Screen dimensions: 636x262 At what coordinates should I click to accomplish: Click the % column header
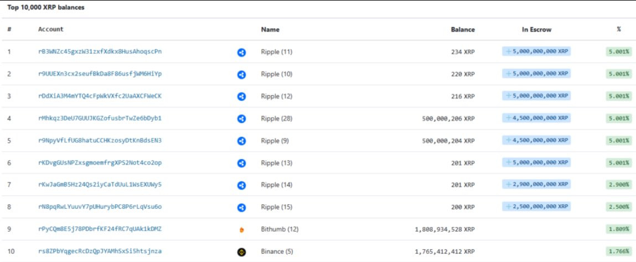point(618,29)
